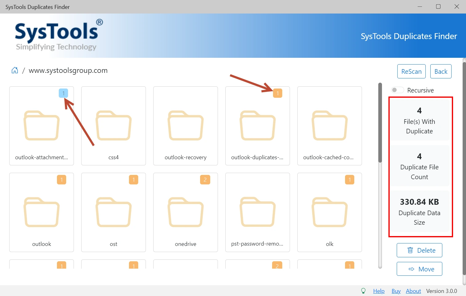Open the onedrive folder
466x296 pixels.
point(185,212)
